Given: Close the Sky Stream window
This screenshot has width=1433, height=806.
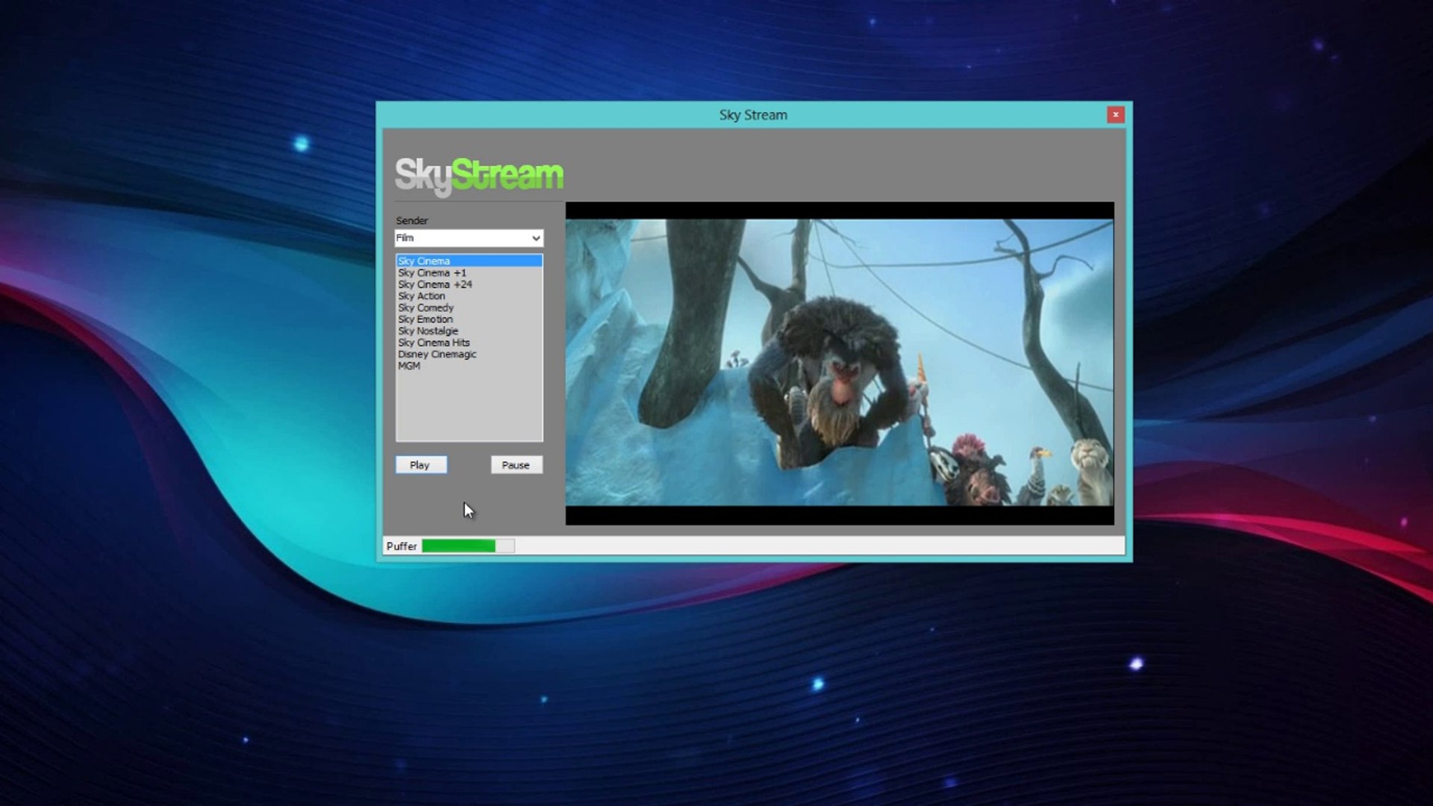Looking at the screenshot, I should pos(1115,115).
